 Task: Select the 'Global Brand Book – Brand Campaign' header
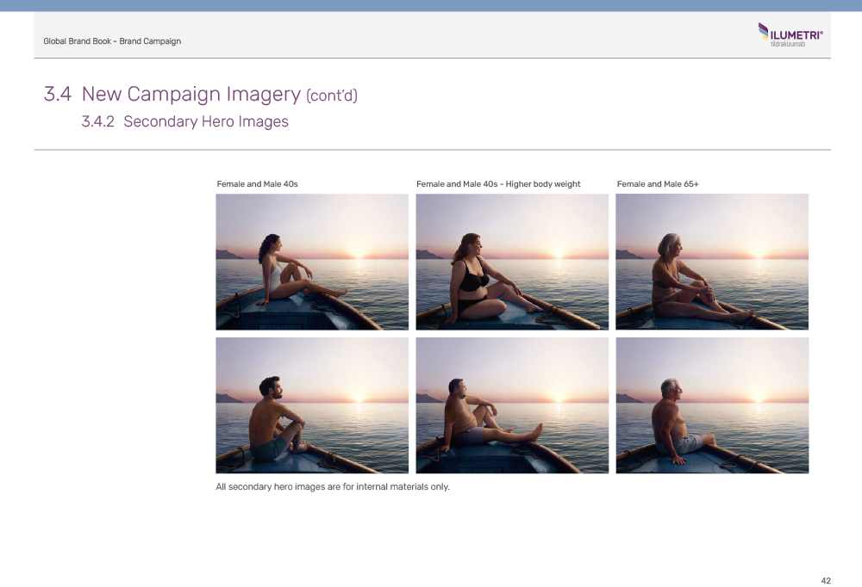[112, 41]
